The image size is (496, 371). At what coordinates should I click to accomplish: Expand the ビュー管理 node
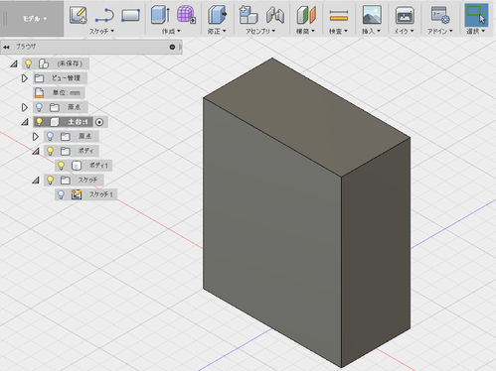[x=24, y=78]
